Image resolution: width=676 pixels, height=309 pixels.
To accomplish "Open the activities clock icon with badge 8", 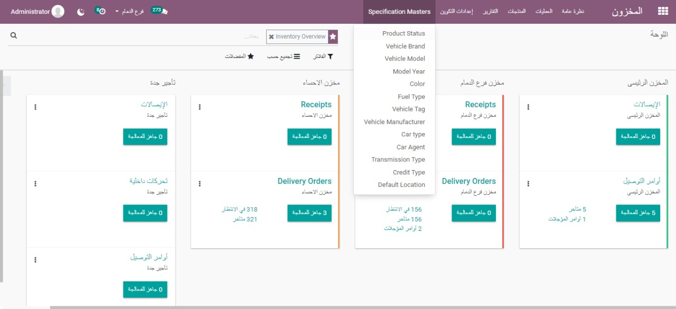I will (x=100, y=11).
